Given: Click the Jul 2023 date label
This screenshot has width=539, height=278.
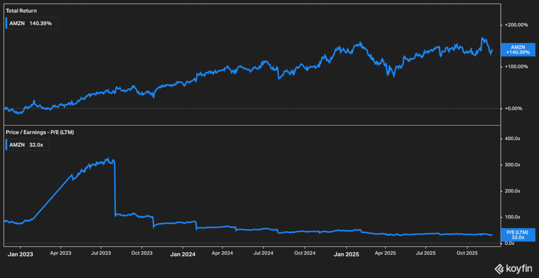Looking at the screenshot, I should click(x=101, y=253).
